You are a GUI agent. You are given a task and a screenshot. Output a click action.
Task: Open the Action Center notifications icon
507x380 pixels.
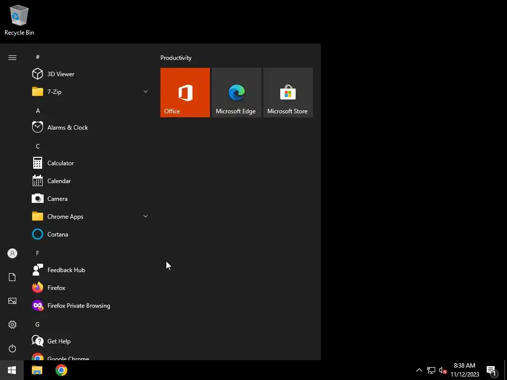point(492,371)
